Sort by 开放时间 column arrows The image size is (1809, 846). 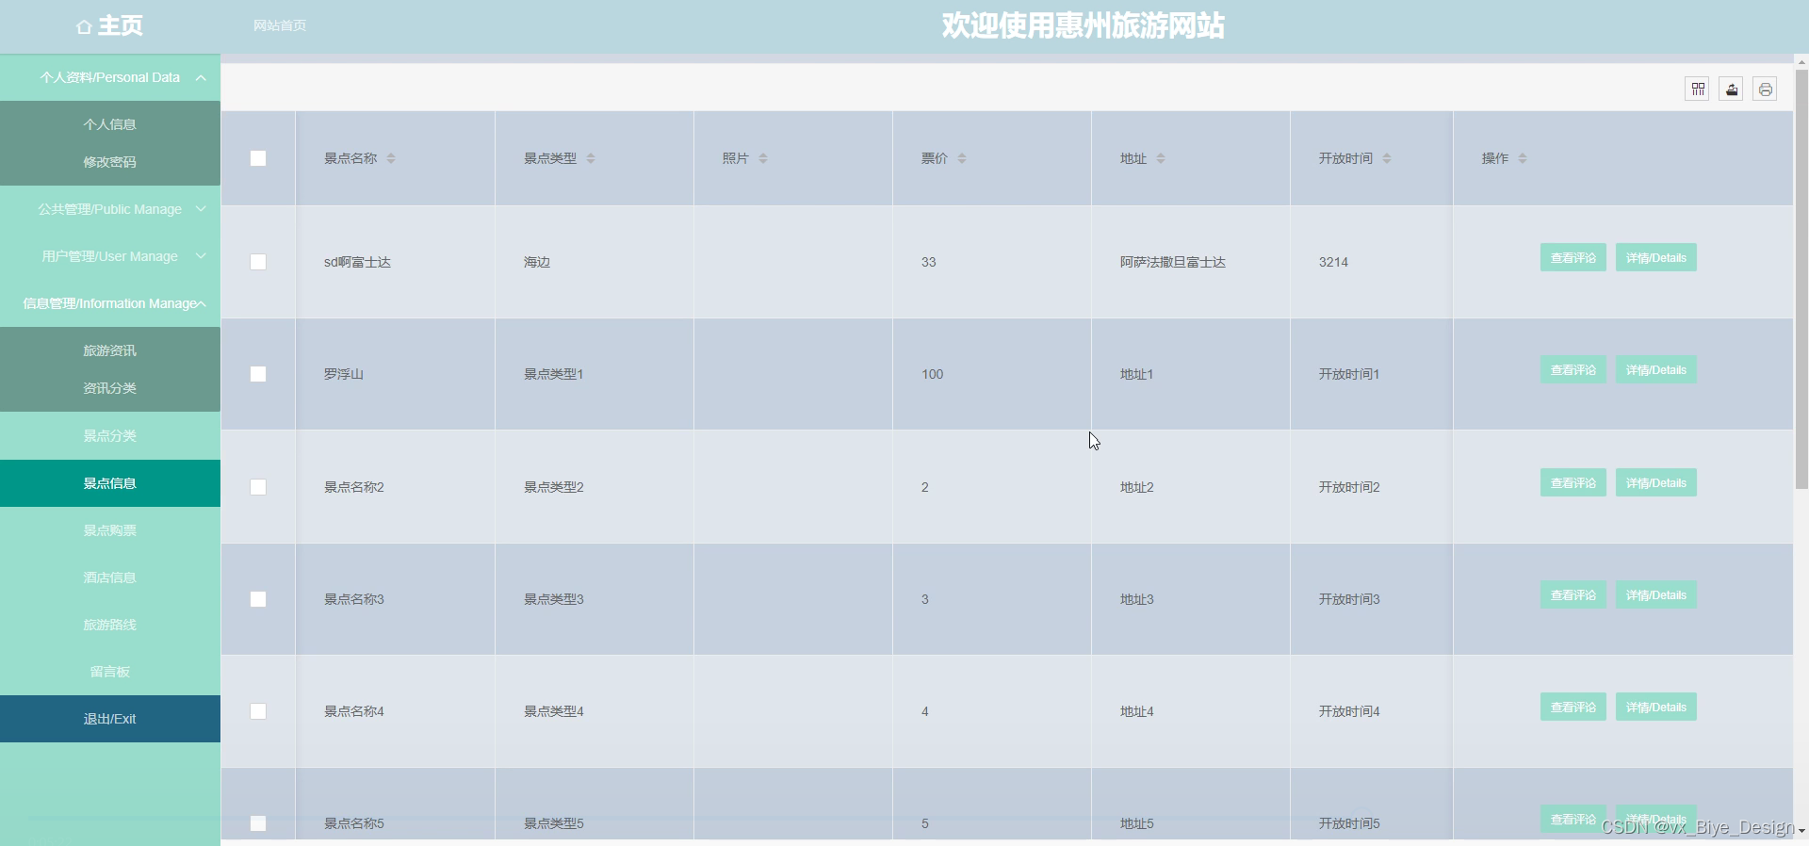pyautogui.click(x=1387, y=158)
